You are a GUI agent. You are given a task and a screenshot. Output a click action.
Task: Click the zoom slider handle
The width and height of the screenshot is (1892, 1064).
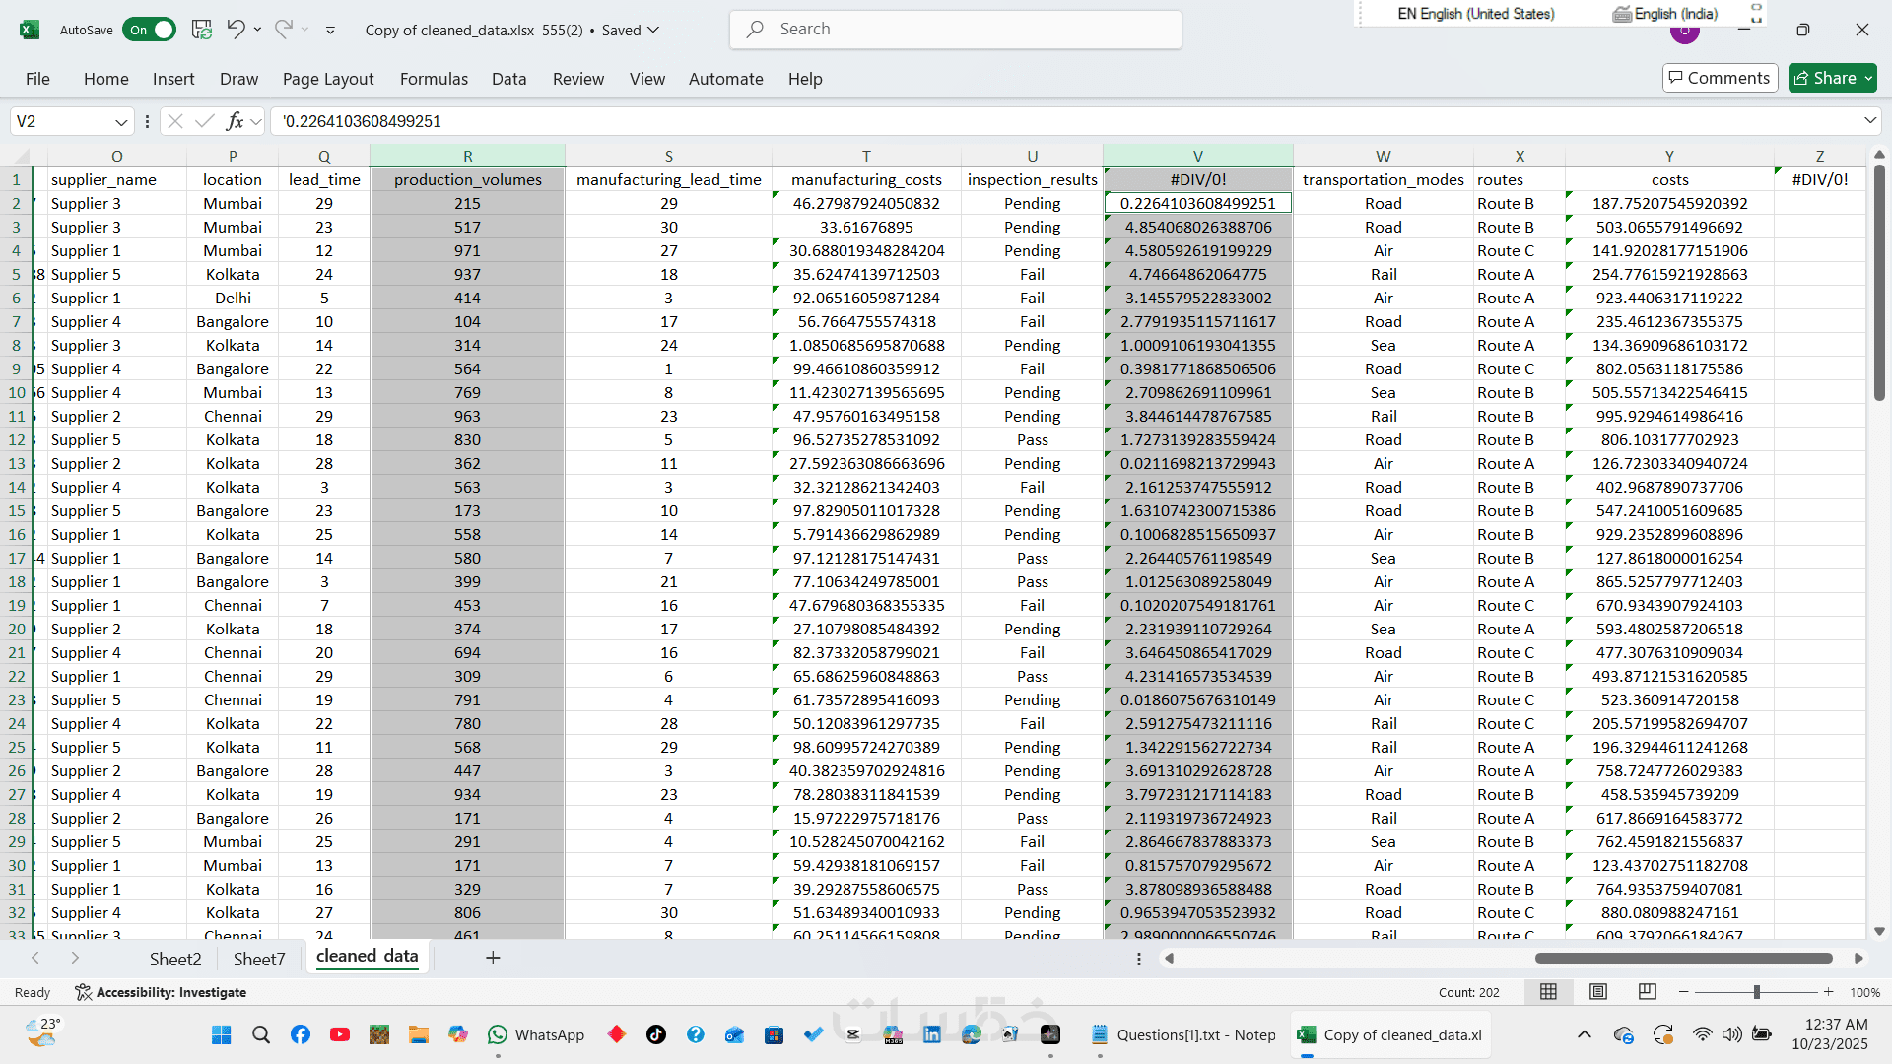click(1757, 992)
